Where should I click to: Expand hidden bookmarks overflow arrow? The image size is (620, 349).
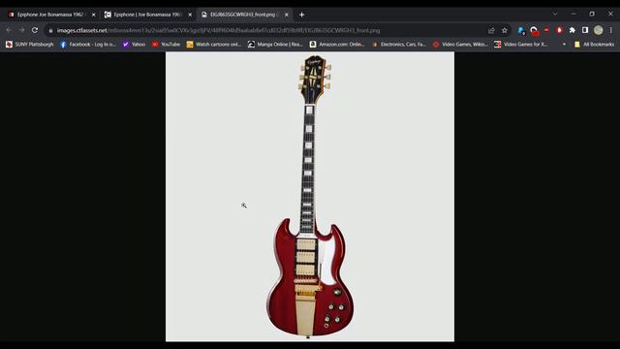(x=564, y=45)
